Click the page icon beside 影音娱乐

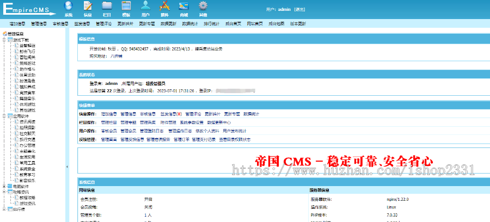[16, 180]
